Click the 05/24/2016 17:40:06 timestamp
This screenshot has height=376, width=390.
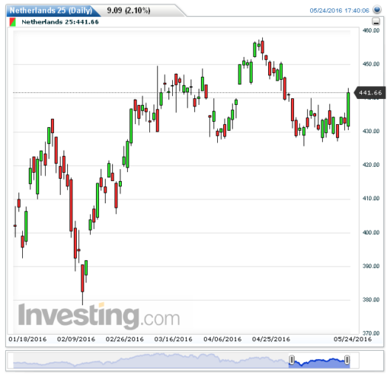click(x=339, y=11)
